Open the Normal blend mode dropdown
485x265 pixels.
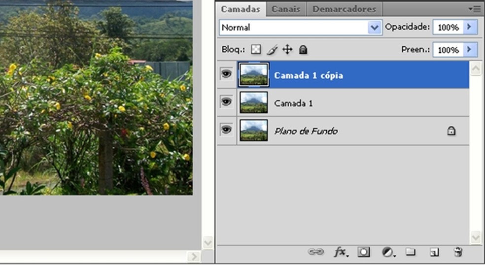pyautogui.click(x=374, y=28)
